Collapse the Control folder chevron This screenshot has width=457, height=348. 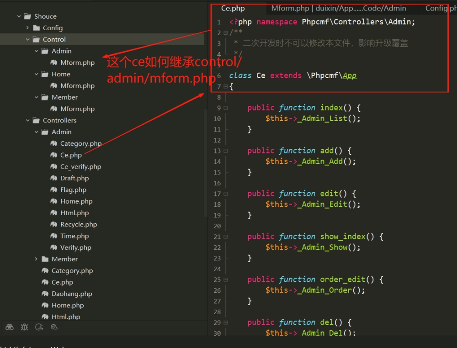pos(28,39)
